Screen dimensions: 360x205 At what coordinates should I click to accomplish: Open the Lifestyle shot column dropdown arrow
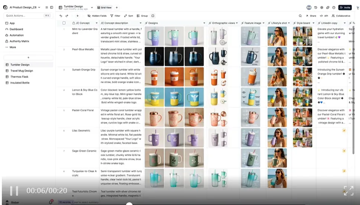289,23
